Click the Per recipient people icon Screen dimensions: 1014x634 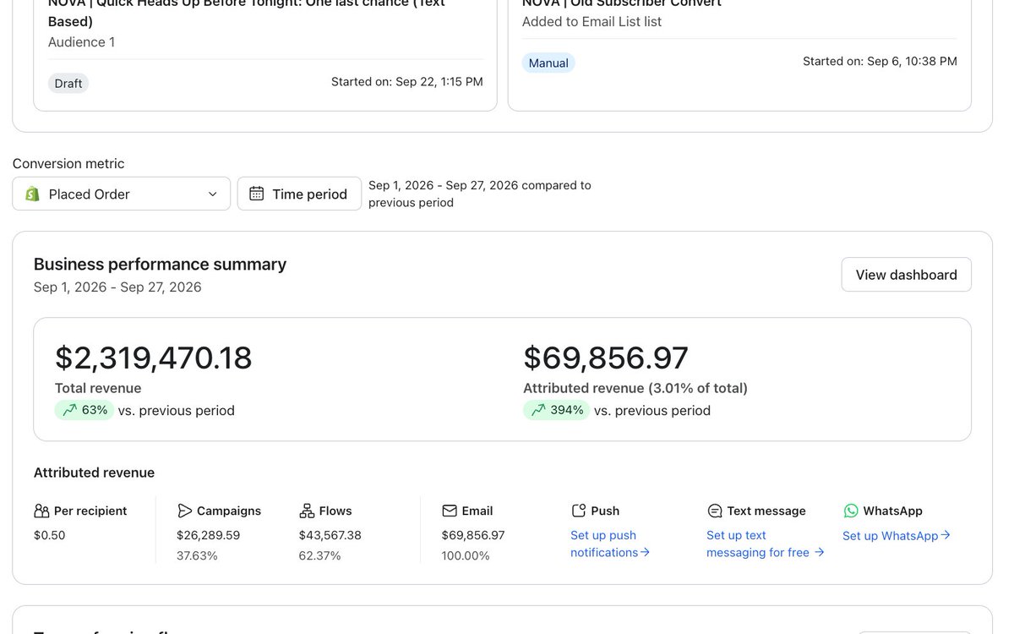(41, 511)
